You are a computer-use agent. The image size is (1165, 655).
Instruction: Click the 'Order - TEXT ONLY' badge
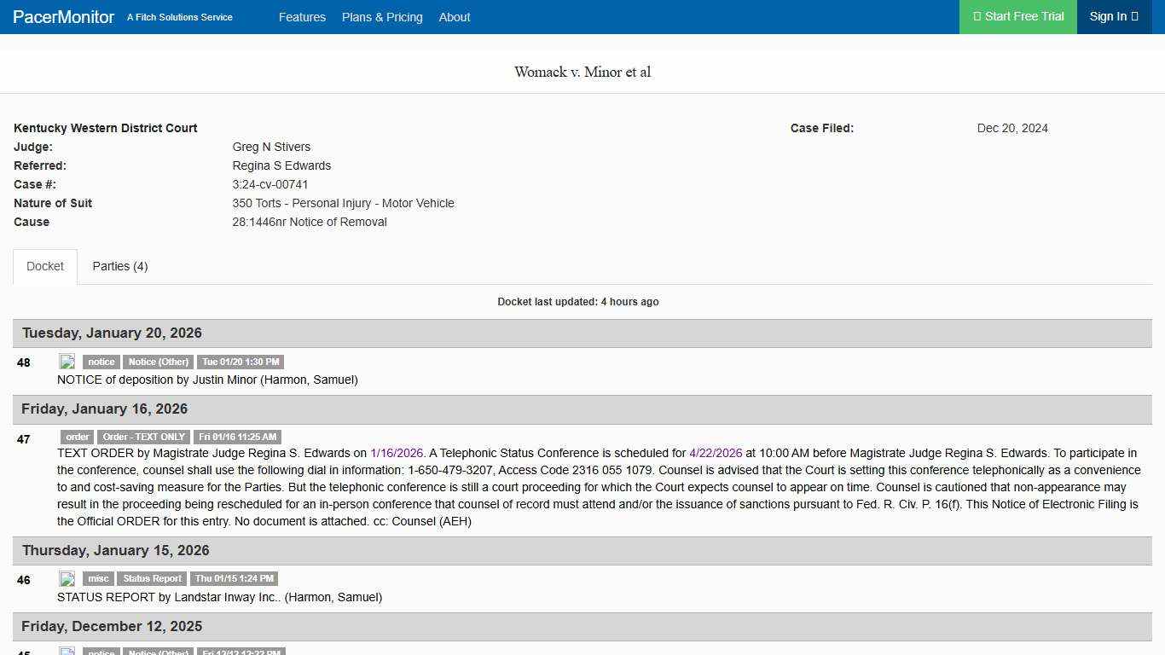[x=143, y=437]
